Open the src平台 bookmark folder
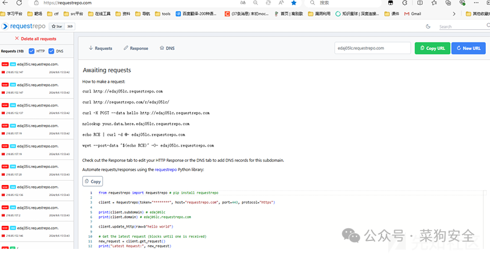 tap(73, 14)
